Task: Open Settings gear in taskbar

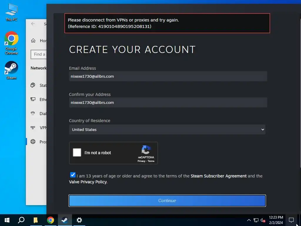Action: 79,220
